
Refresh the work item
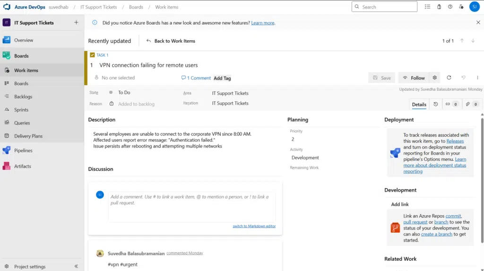coord(449,78)
